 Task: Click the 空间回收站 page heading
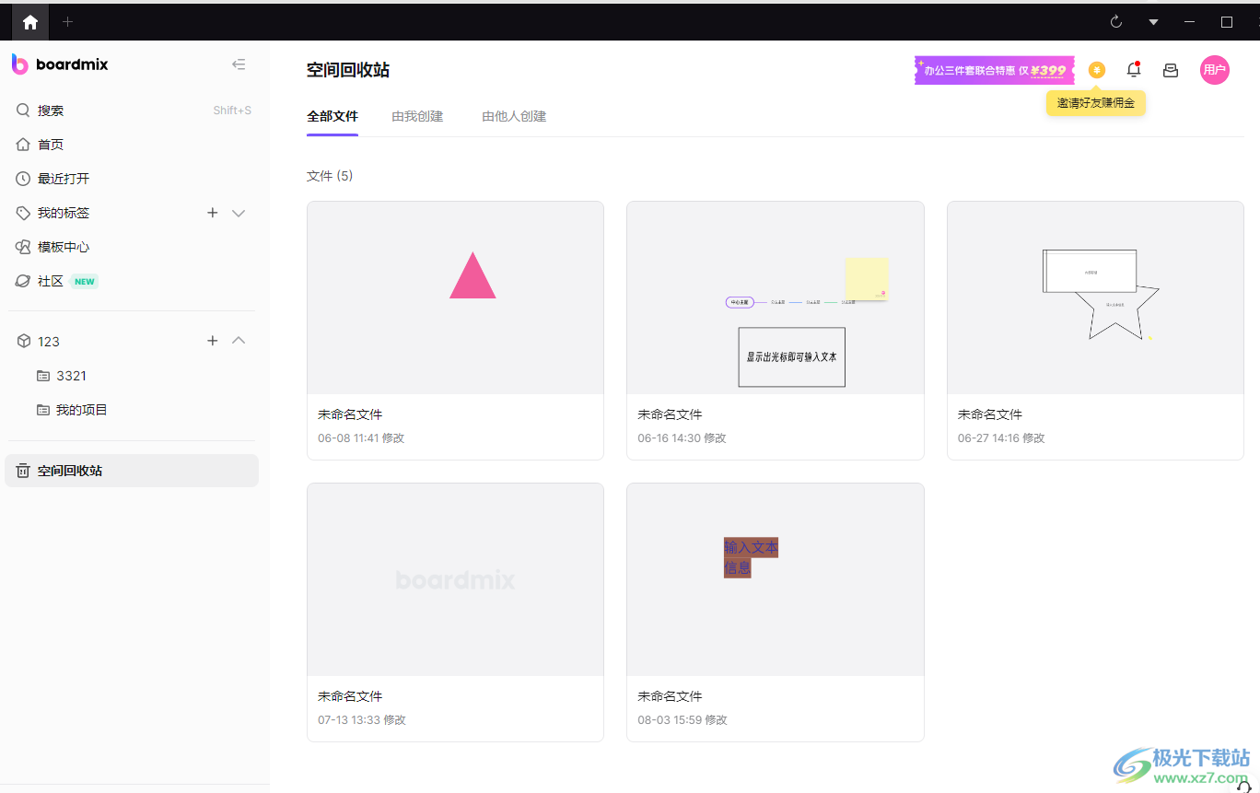pyautogui.click(x=348, y=70)
